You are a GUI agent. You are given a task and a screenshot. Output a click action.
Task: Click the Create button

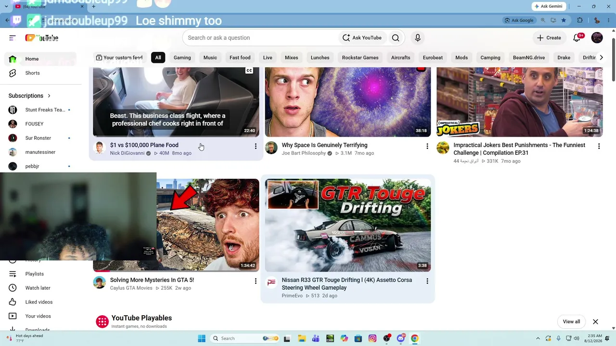(549, 38)
